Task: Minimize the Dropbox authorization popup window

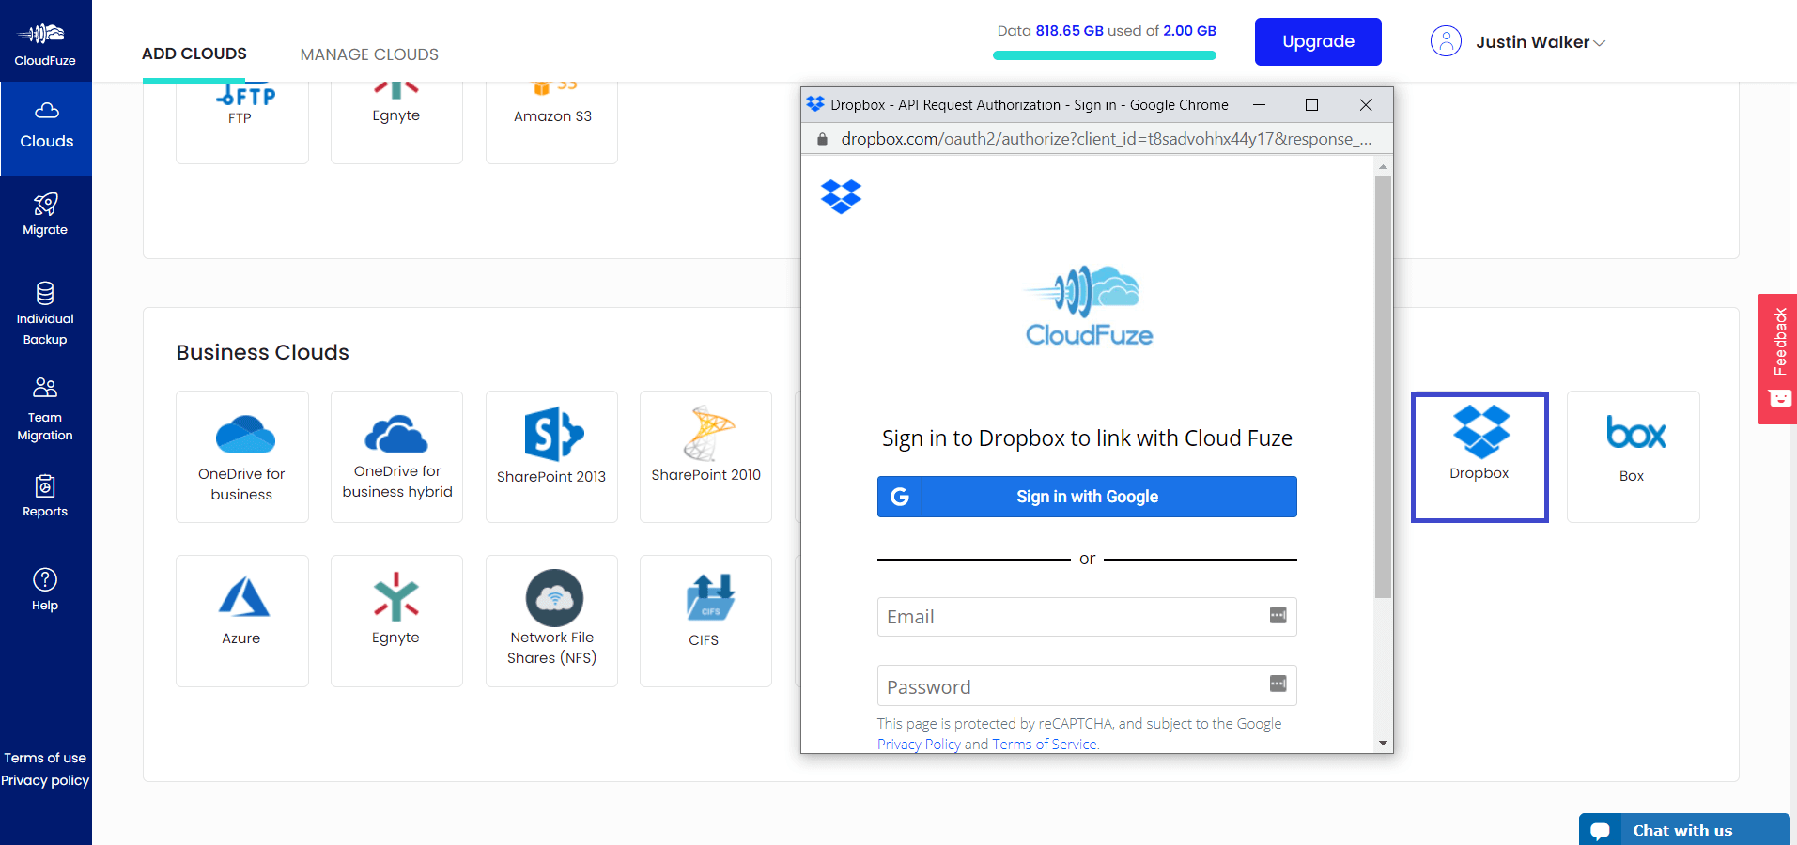Action: 1260,105
